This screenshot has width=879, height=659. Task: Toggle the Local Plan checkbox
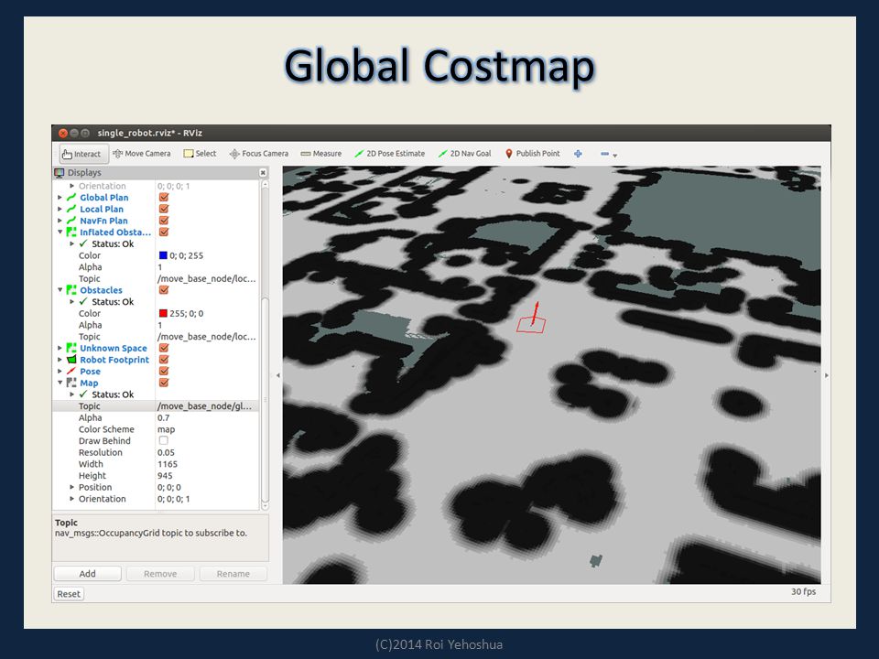click(x=164, y=209)
